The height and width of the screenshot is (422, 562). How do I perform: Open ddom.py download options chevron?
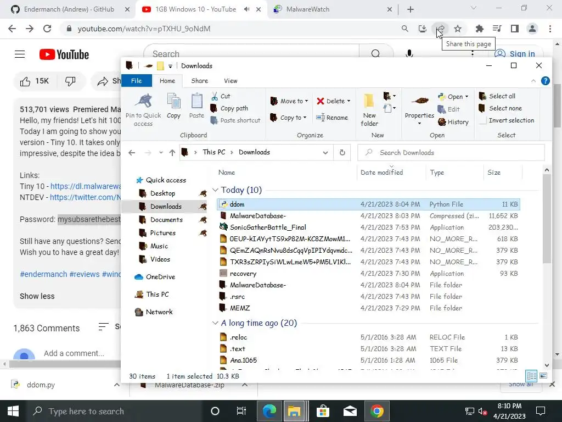click(116, 385)
